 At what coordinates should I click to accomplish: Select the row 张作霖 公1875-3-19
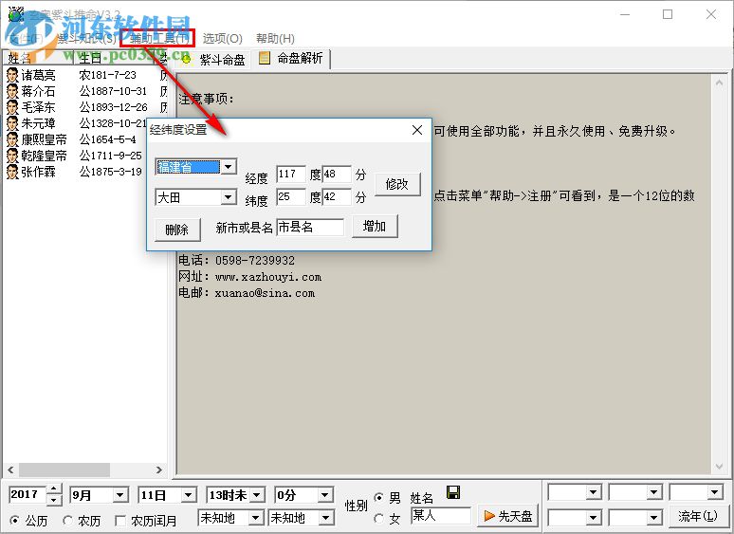(x=84, y=172)
